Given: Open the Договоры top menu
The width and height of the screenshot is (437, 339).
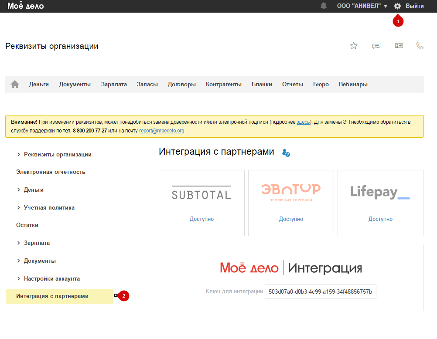Looking at the screenshot, I should [x=182, y=84].
